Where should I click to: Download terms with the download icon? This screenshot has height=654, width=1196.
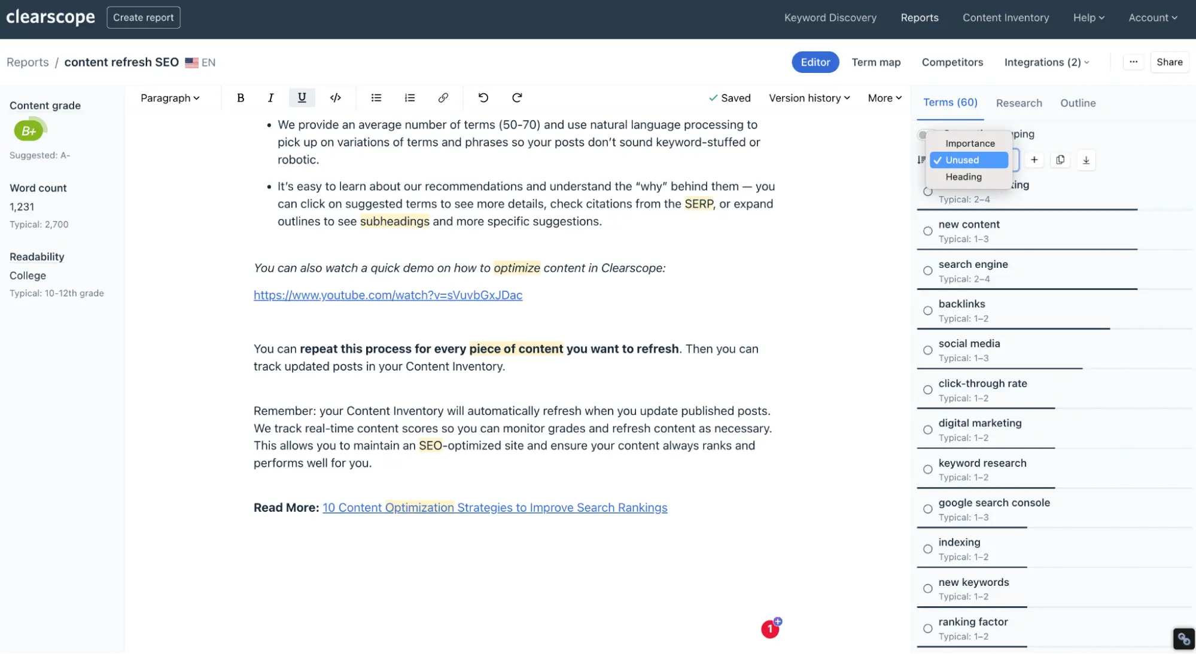[x=1086, y=160]
